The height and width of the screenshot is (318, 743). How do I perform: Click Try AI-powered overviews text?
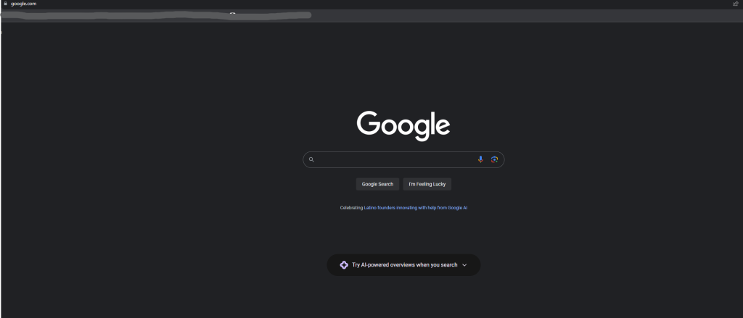[405, 265]
